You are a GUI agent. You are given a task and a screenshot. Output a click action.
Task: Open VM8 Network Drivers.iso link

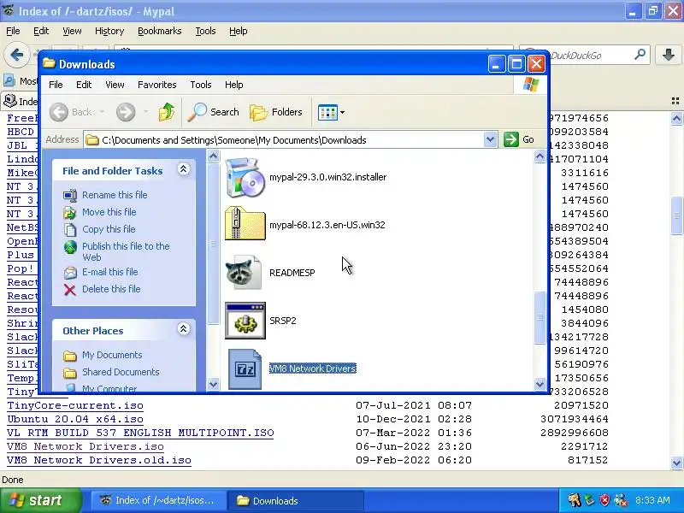(85, 446)
